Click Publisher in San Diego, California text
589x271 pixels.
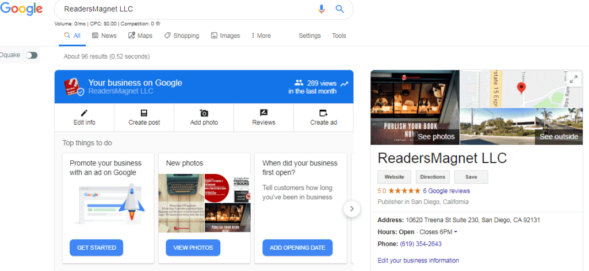[x=423, y=202]
